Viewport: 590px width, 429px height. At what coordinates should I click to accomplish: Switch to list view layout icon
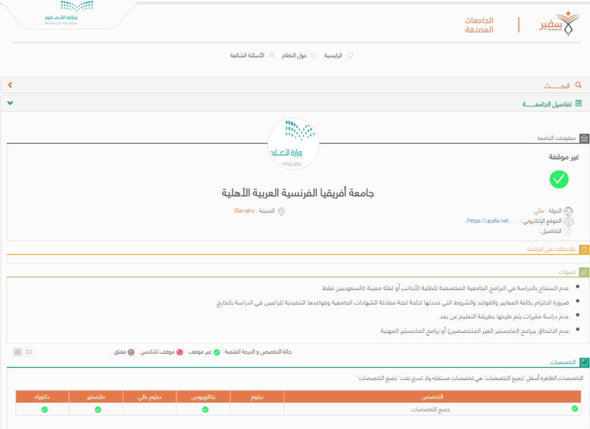[x=18, y=351]
